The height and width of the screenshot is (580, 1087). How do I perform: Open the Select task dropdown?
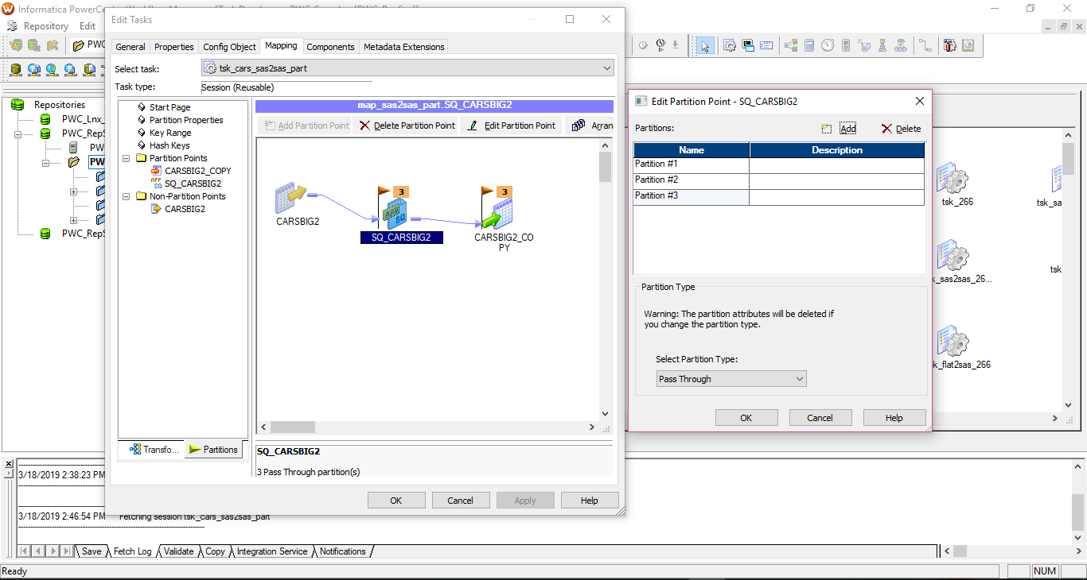click(407, 68)
